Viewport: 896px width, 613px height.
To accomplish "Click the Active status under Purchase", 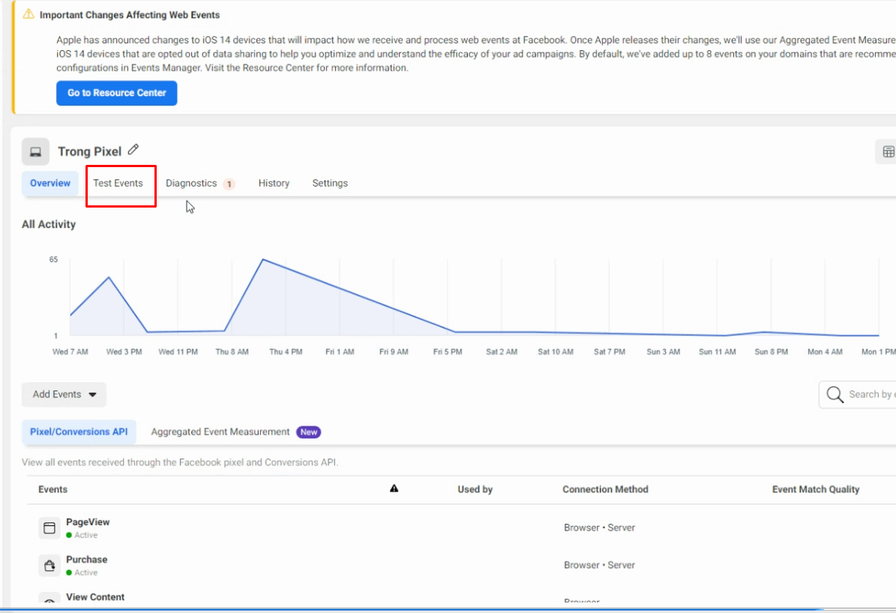I will (x=82, y=573).
